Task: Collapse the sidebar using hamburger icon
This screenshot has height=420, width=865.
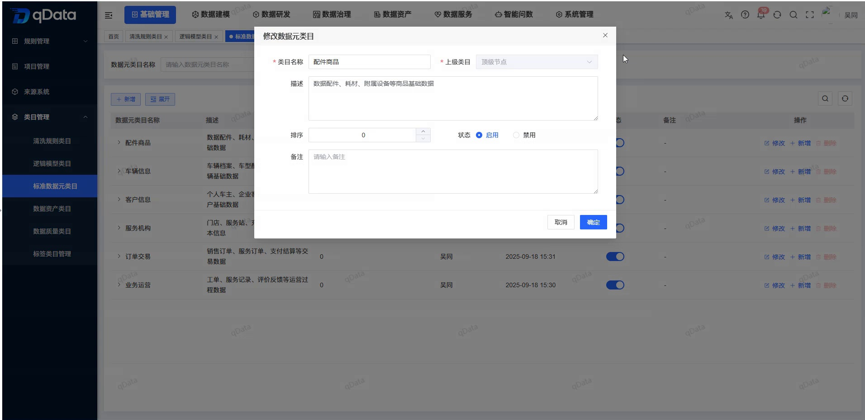Action: coord(109,15)
